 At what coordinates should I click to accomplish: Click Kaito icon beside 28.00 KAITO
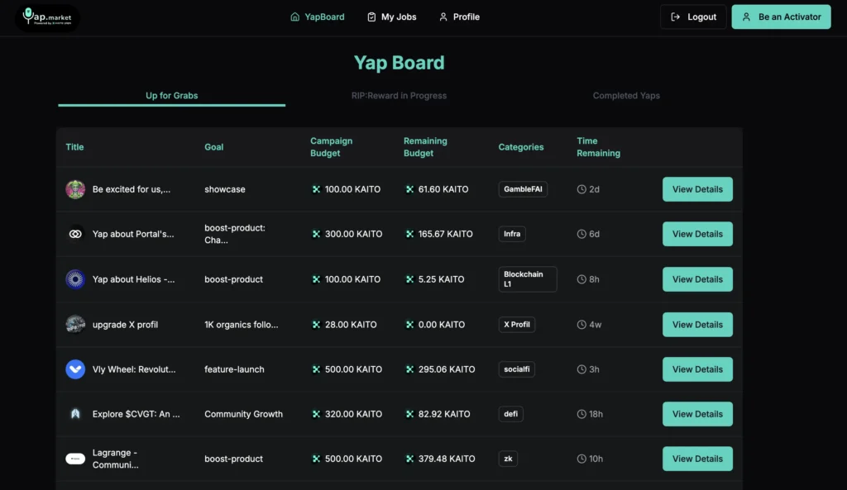(316, 325)
